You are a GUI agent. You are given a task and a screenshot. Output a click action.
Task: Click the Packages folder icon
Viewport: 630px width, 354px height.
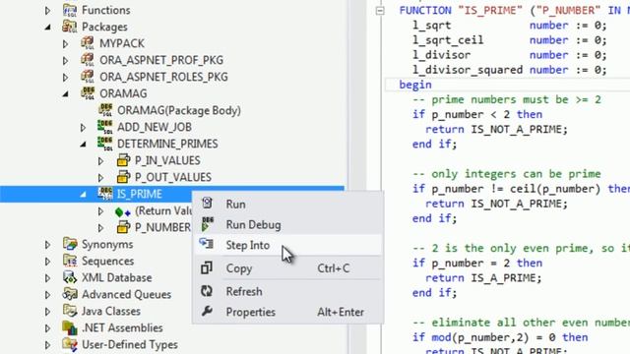tap(70, 27)
